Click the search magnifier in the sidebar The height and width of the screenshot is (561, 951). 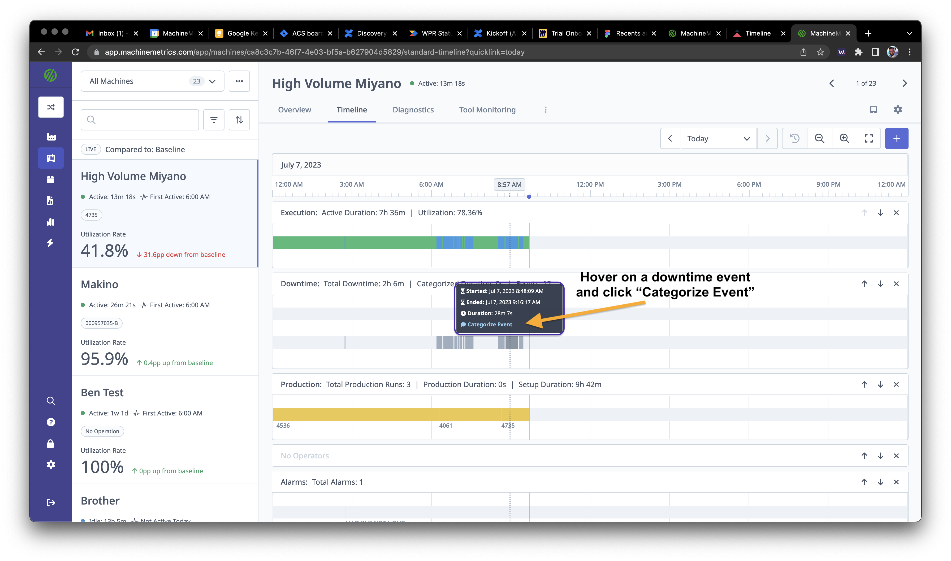[x=51, y=401]
